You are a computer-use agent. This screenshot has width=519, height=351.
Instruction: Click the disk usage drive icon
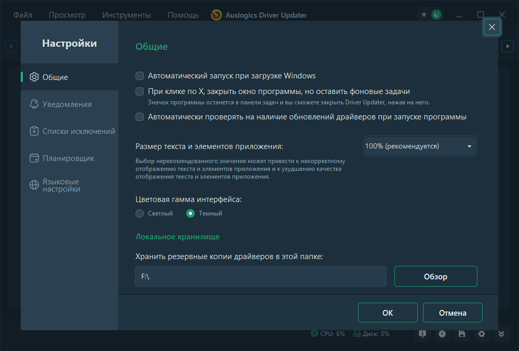point(357,333)
